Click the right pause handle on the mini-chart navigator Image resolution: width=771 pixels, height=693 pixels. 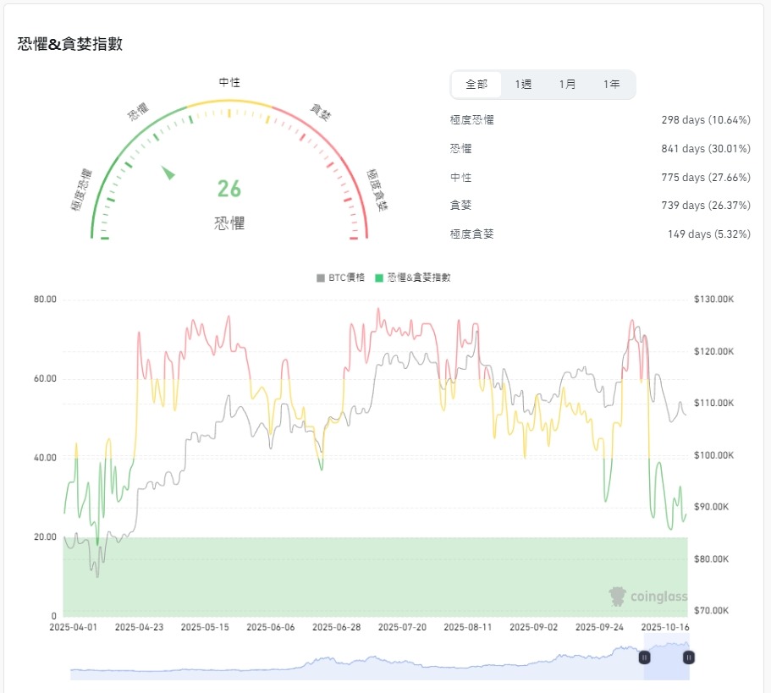690,657
